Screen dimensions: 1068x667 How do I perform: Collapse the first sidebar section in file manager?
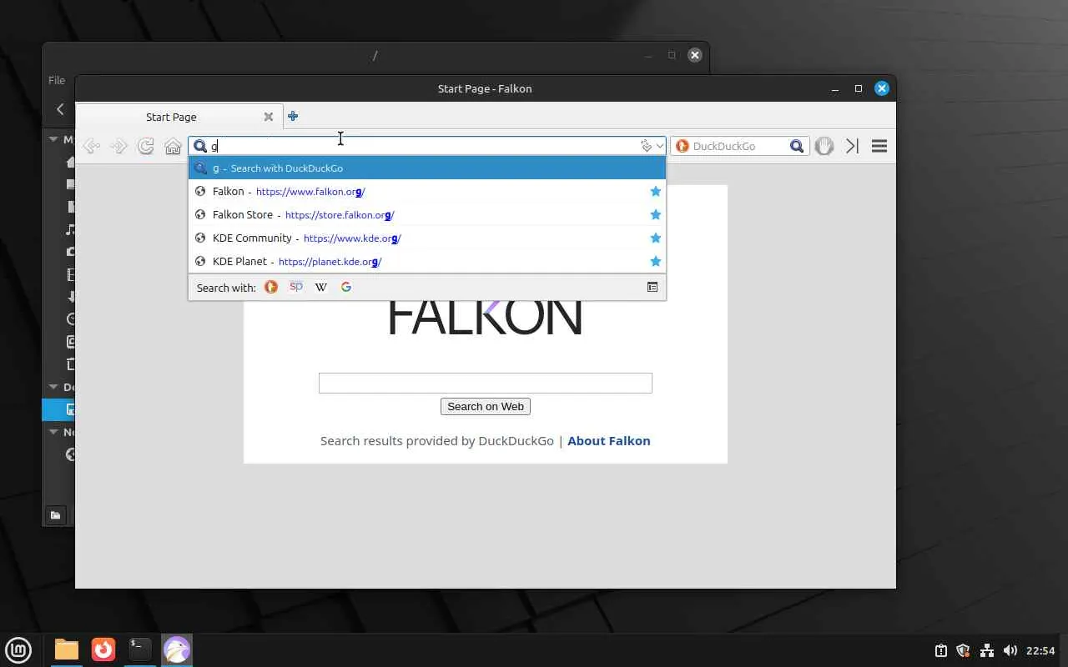point(53,139)
